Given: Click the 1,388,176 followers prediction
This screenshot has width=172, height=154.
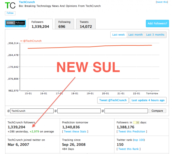Looking at the screenshot, I should tap(126, 127).
